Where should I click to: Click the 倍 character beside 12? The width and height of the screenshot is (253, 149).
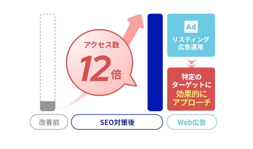(116, 74)
